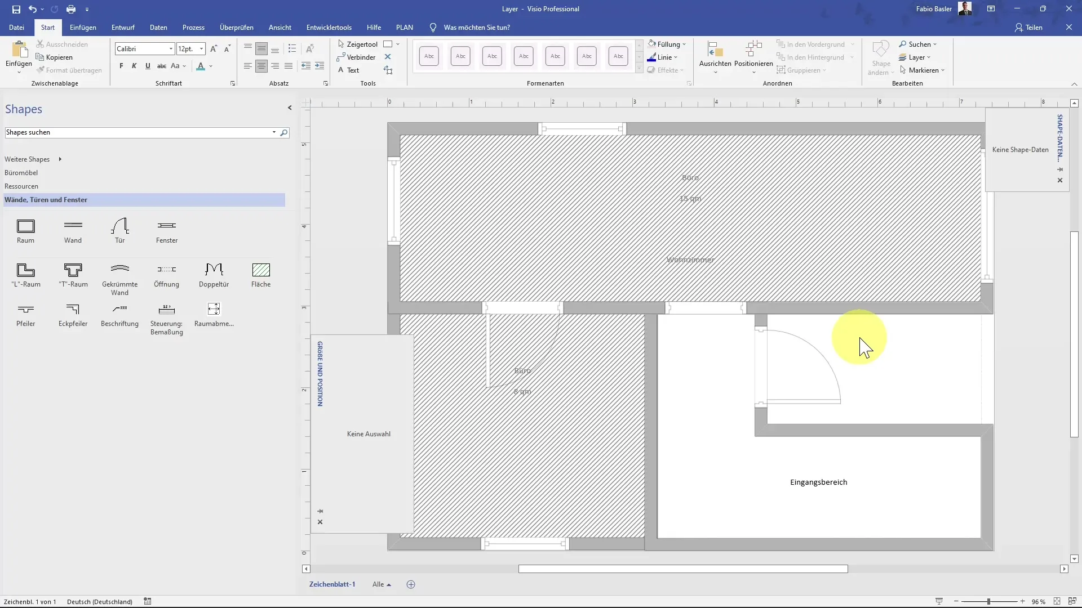Screen dimensions: 1082x608
Task: Choose the Fenster shape
Action: 167,231
